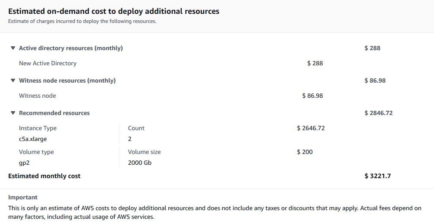Click the Recommended resources heading text
Viewport: 434px width, 224px height.
tap(54, 113)
